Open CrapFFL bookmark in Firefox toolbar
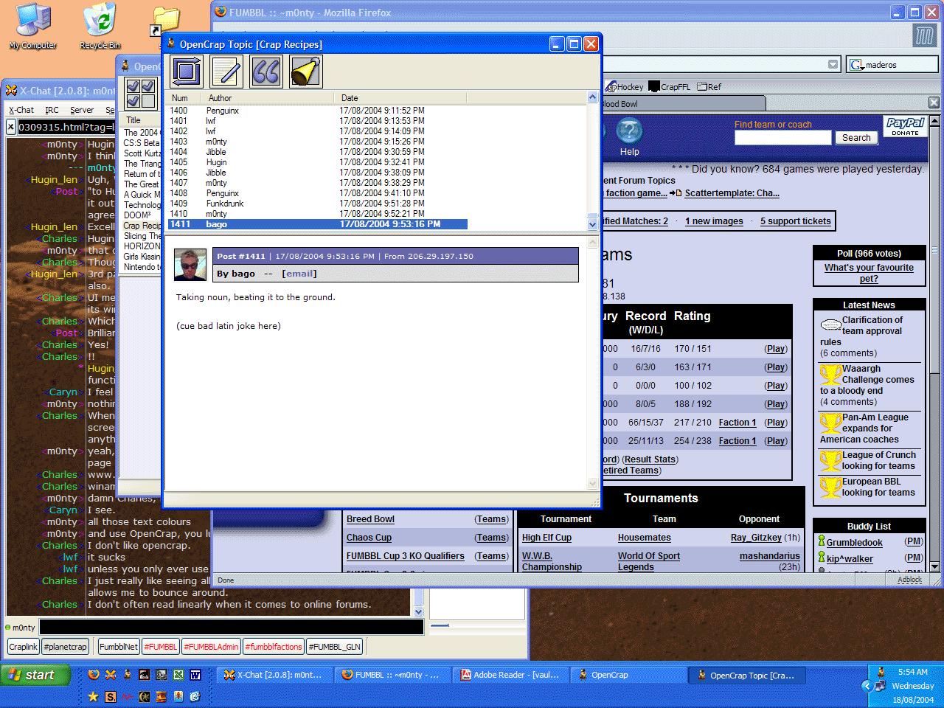 [x=670, y=86]
